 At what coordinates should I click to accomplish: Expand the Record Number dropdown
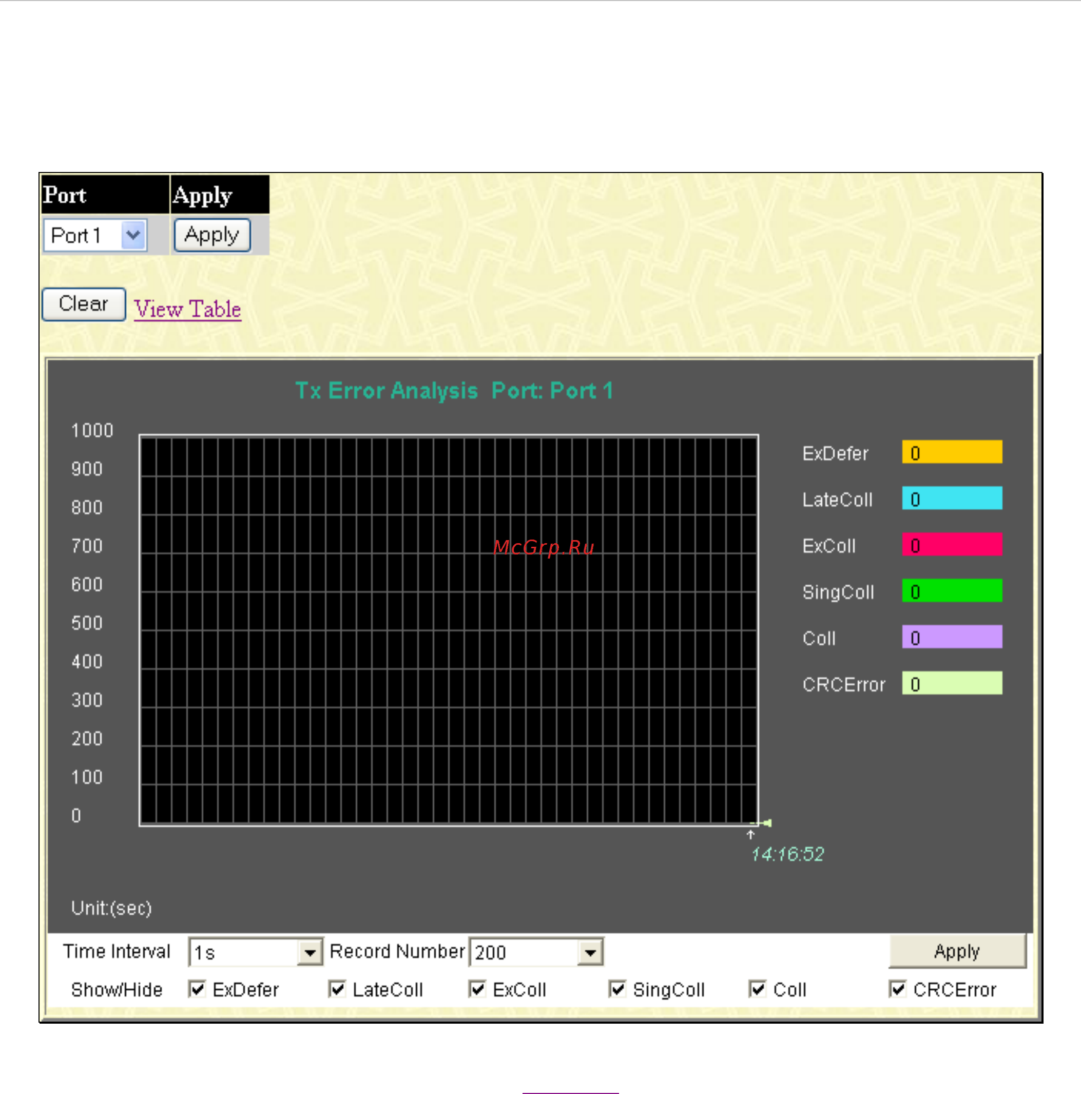(x=590, y=953)
